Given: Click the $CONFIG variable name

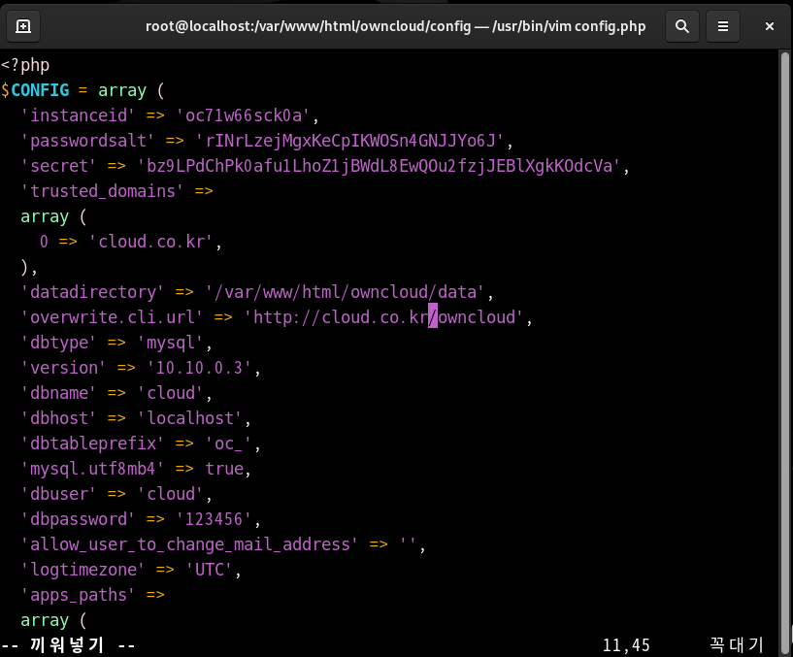Looking at the screenshot, I should [40, 90].
